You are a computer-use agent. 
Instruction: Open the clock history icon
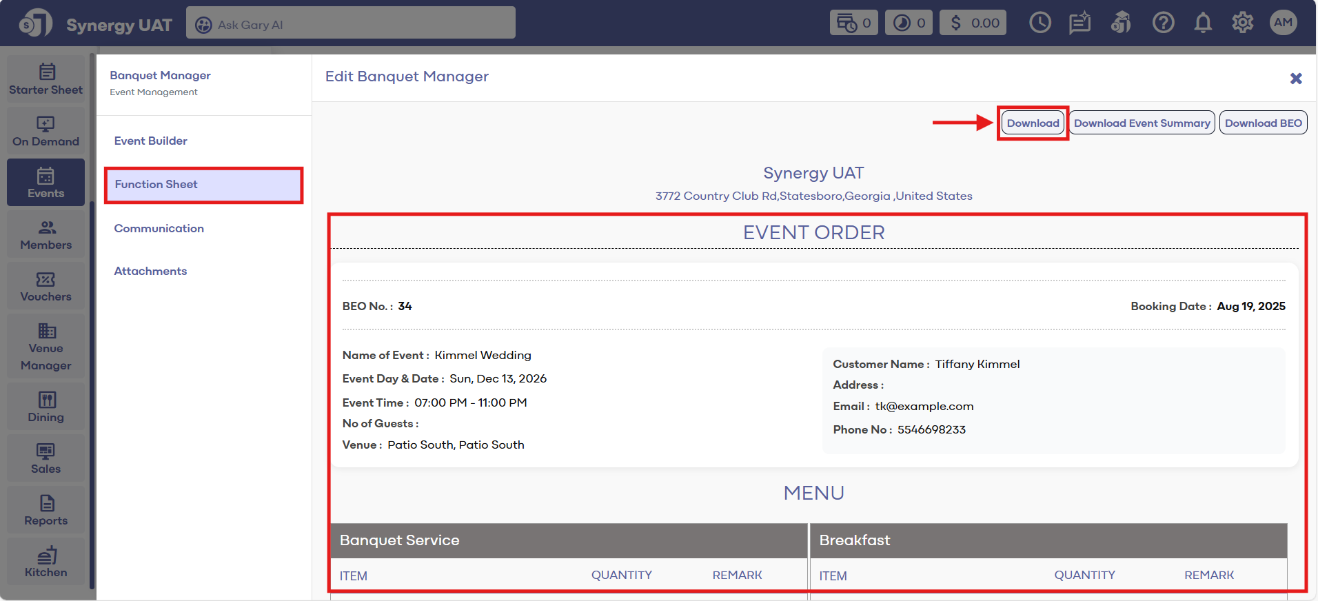click(x=1040, y=23)
